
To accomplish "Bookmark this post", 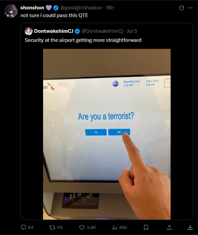I will pos(146,227).
